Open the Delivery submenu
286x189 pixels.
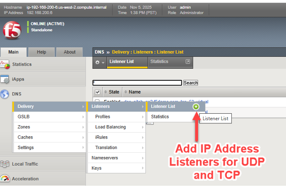point(49,106)
